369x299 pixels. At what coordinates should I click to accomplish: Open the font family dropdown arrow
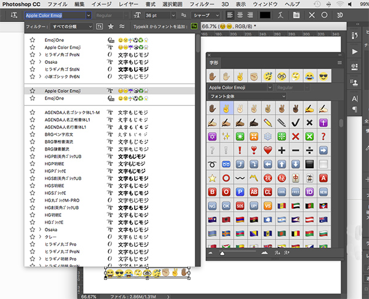[89, 15]
